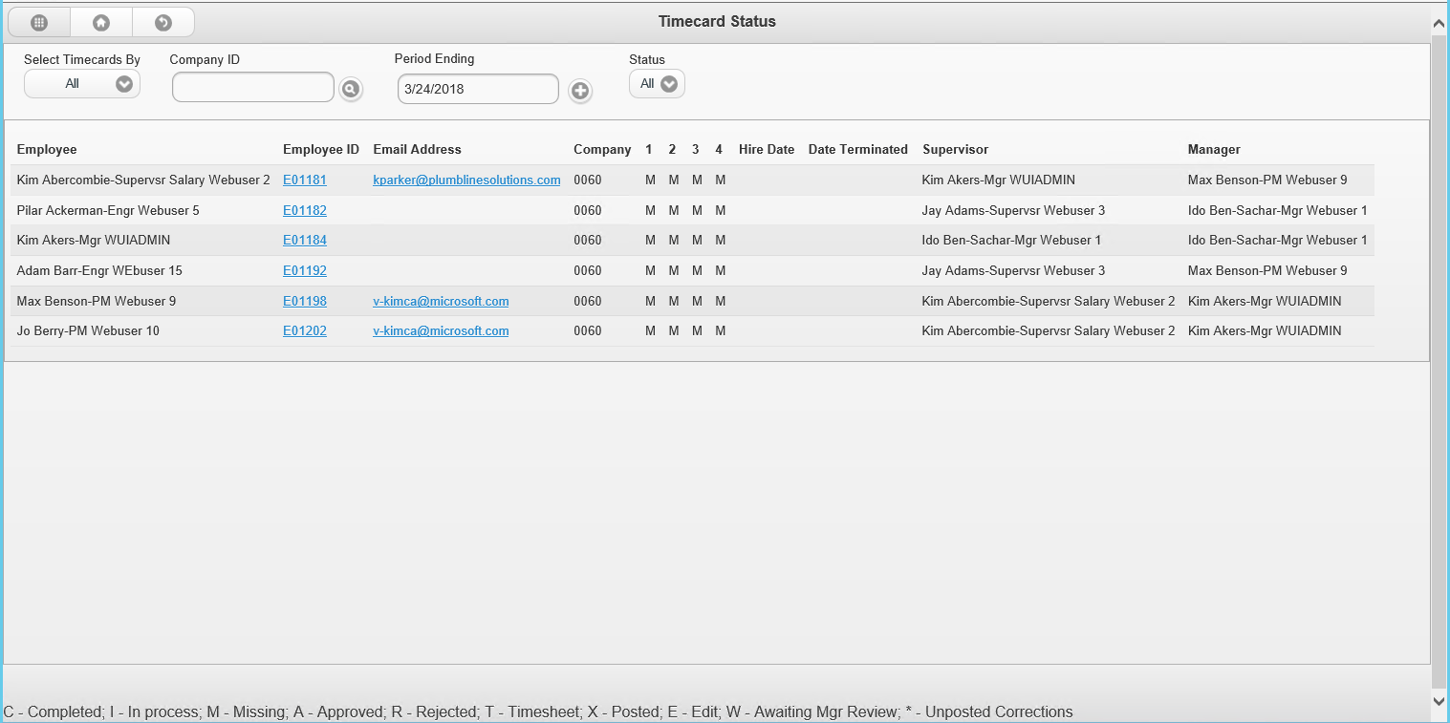Open employee ID link E01202
This screenshot has height=723, width=1450.
tap(305, 330)
